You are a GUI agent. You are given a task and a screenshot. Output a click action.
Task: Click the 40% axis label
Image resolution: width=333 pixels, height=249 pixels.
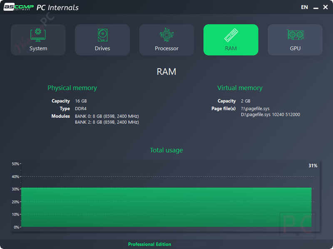click(15, 177)
